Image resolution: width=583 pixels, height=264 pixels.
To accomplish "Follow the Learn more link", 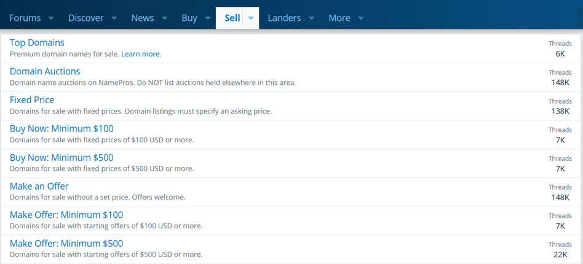I will click(x=141, y=54).
